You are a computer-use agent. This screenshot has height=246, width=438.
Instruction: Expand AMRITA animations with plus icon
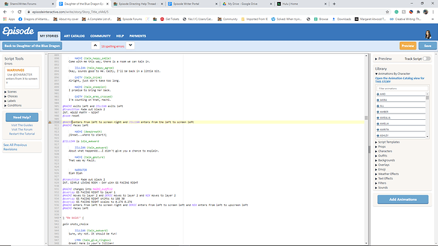[x=378, y=130]
